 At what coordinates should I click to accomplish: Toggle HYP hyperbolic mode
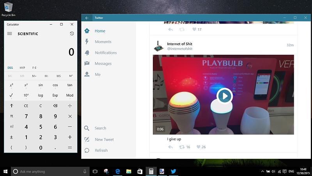coord(22,68)
